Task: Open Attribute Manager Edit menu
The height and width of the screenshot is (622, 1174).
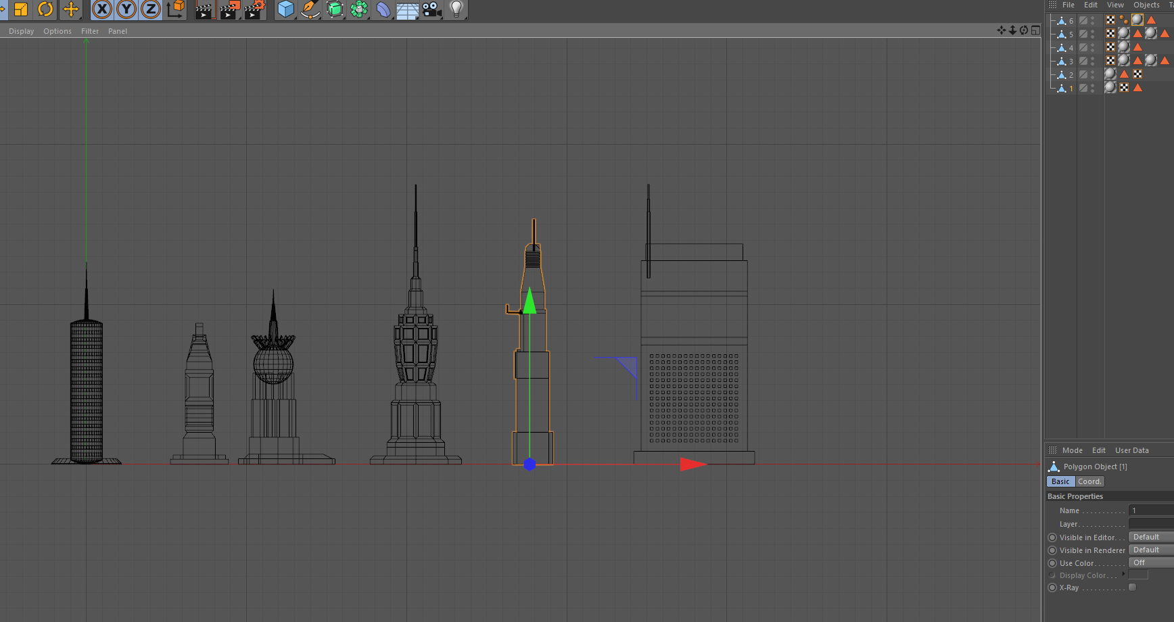Action: 1099,450
